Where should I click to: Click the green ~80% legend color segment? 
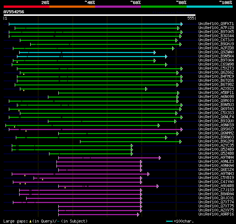click(164, 7)
